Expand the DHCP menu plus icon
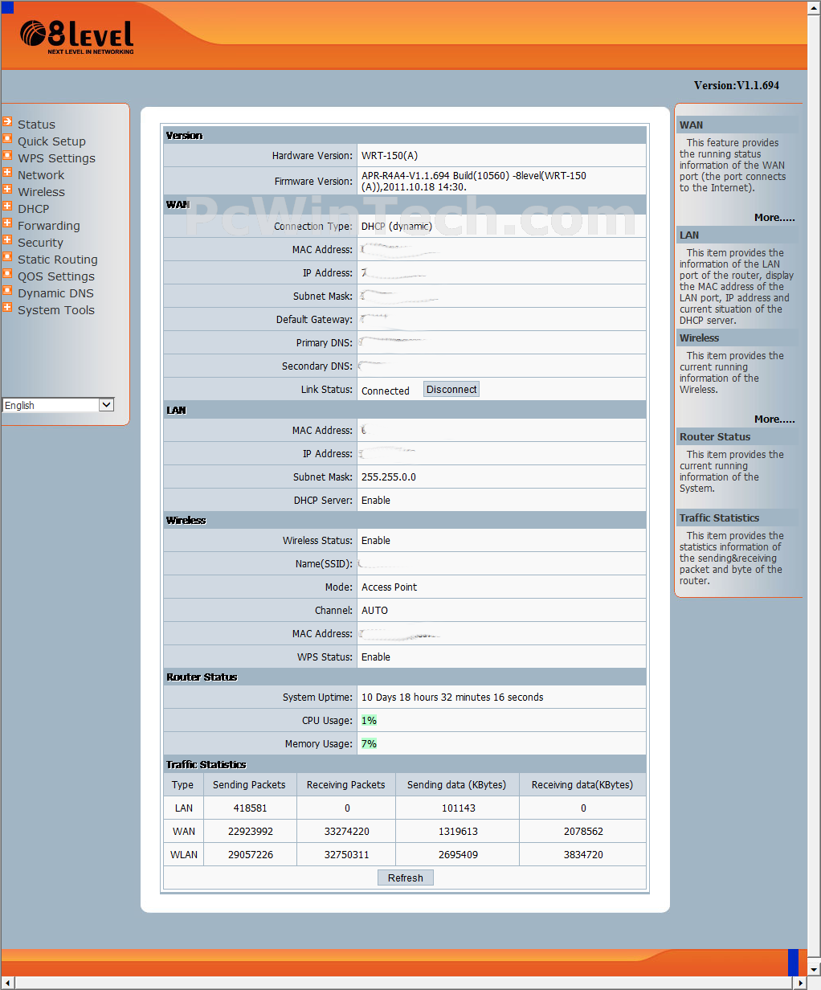This screenshot has height=990, width=821. (x=7, y=207)
